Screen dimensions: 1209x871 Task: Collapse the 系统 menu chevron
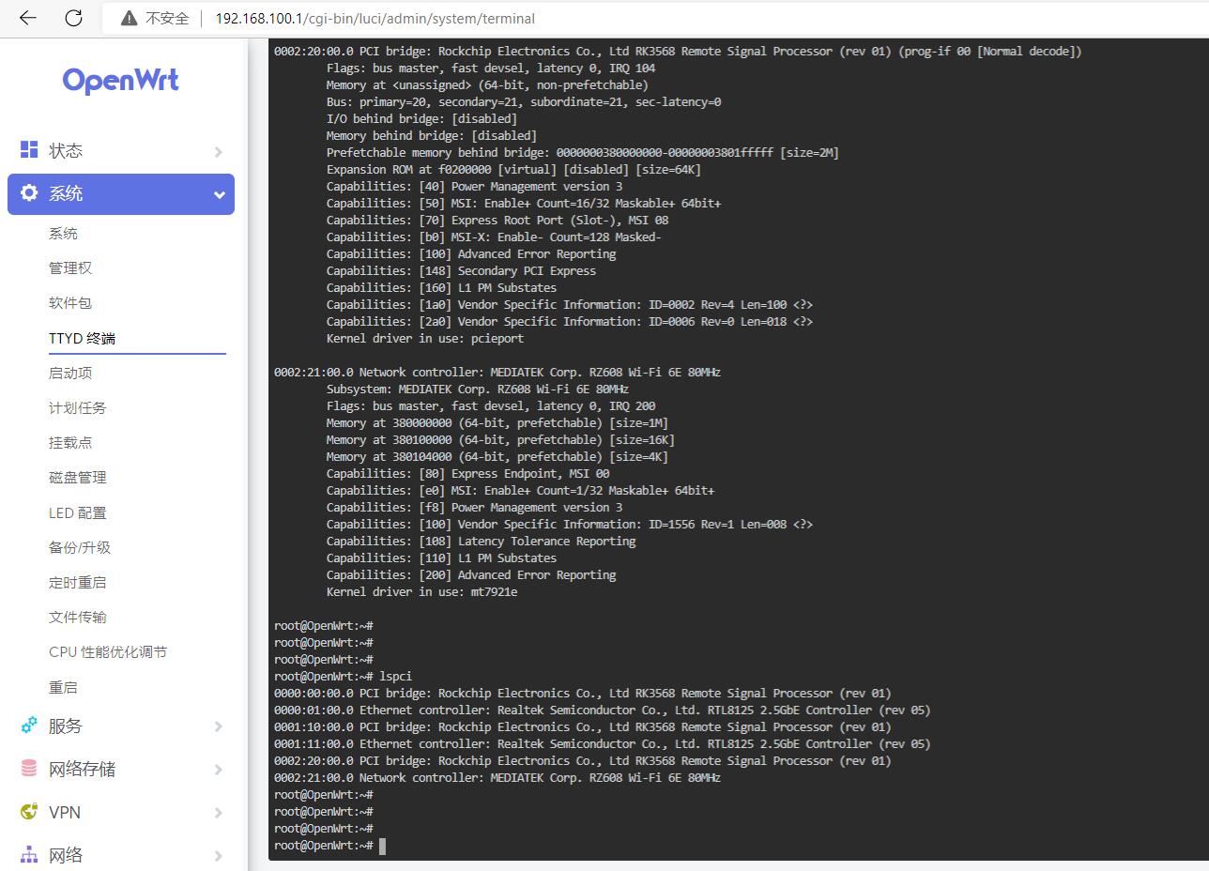pos(219,195)
